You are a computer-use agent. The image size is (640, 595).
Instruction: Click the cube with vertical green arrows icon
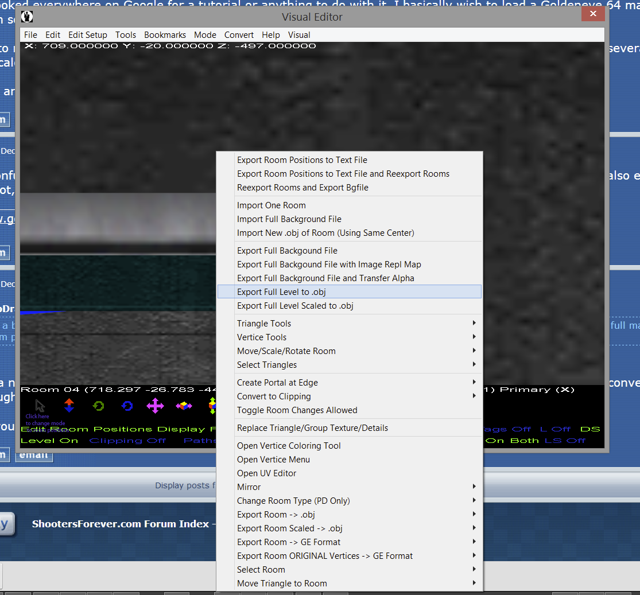pyautogui.click(x=212, y=406)
